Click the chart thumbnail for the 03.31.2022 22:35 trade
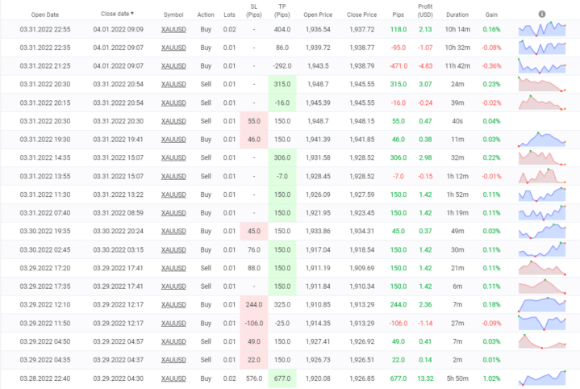Viewport: 580px width, 389px height. click(x=544, y=48)
